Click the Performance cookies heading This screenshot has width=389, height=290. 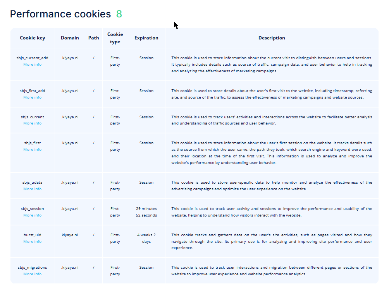pyautogui.click(x=60, y=14)
